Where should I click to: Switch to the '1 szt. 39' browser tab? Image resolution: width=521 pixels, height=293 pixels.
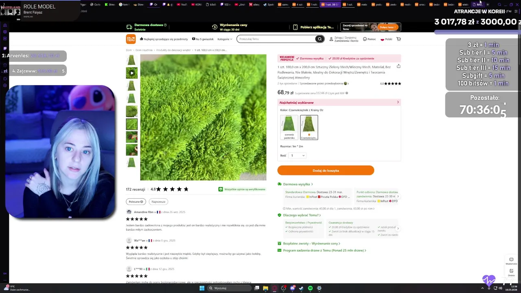pos(330,4)
